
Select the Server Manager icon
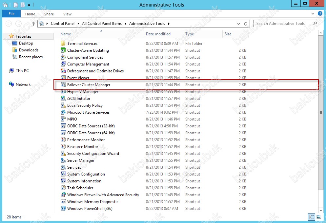[x=63, y=160]
